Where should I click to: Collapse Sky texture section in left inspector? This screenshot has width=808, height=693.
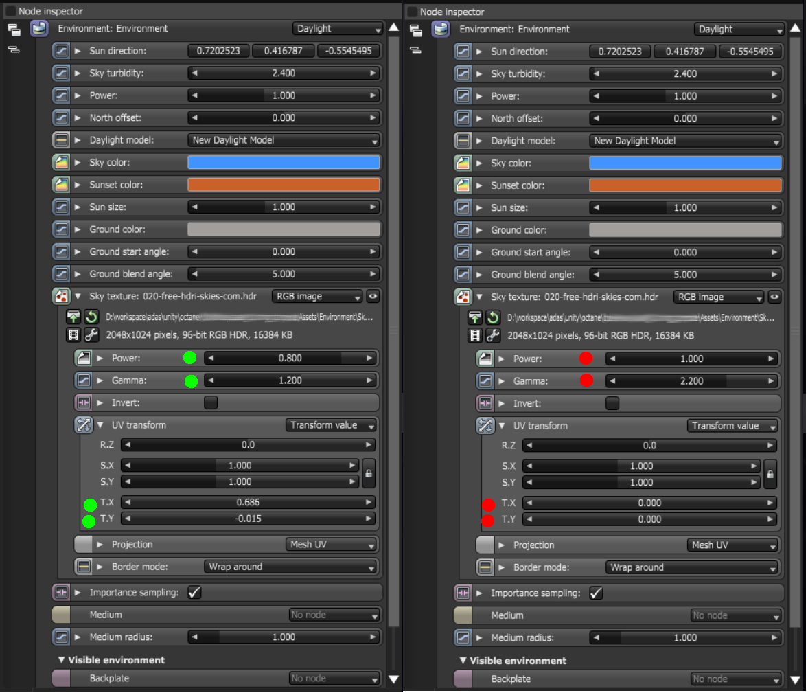78,296
